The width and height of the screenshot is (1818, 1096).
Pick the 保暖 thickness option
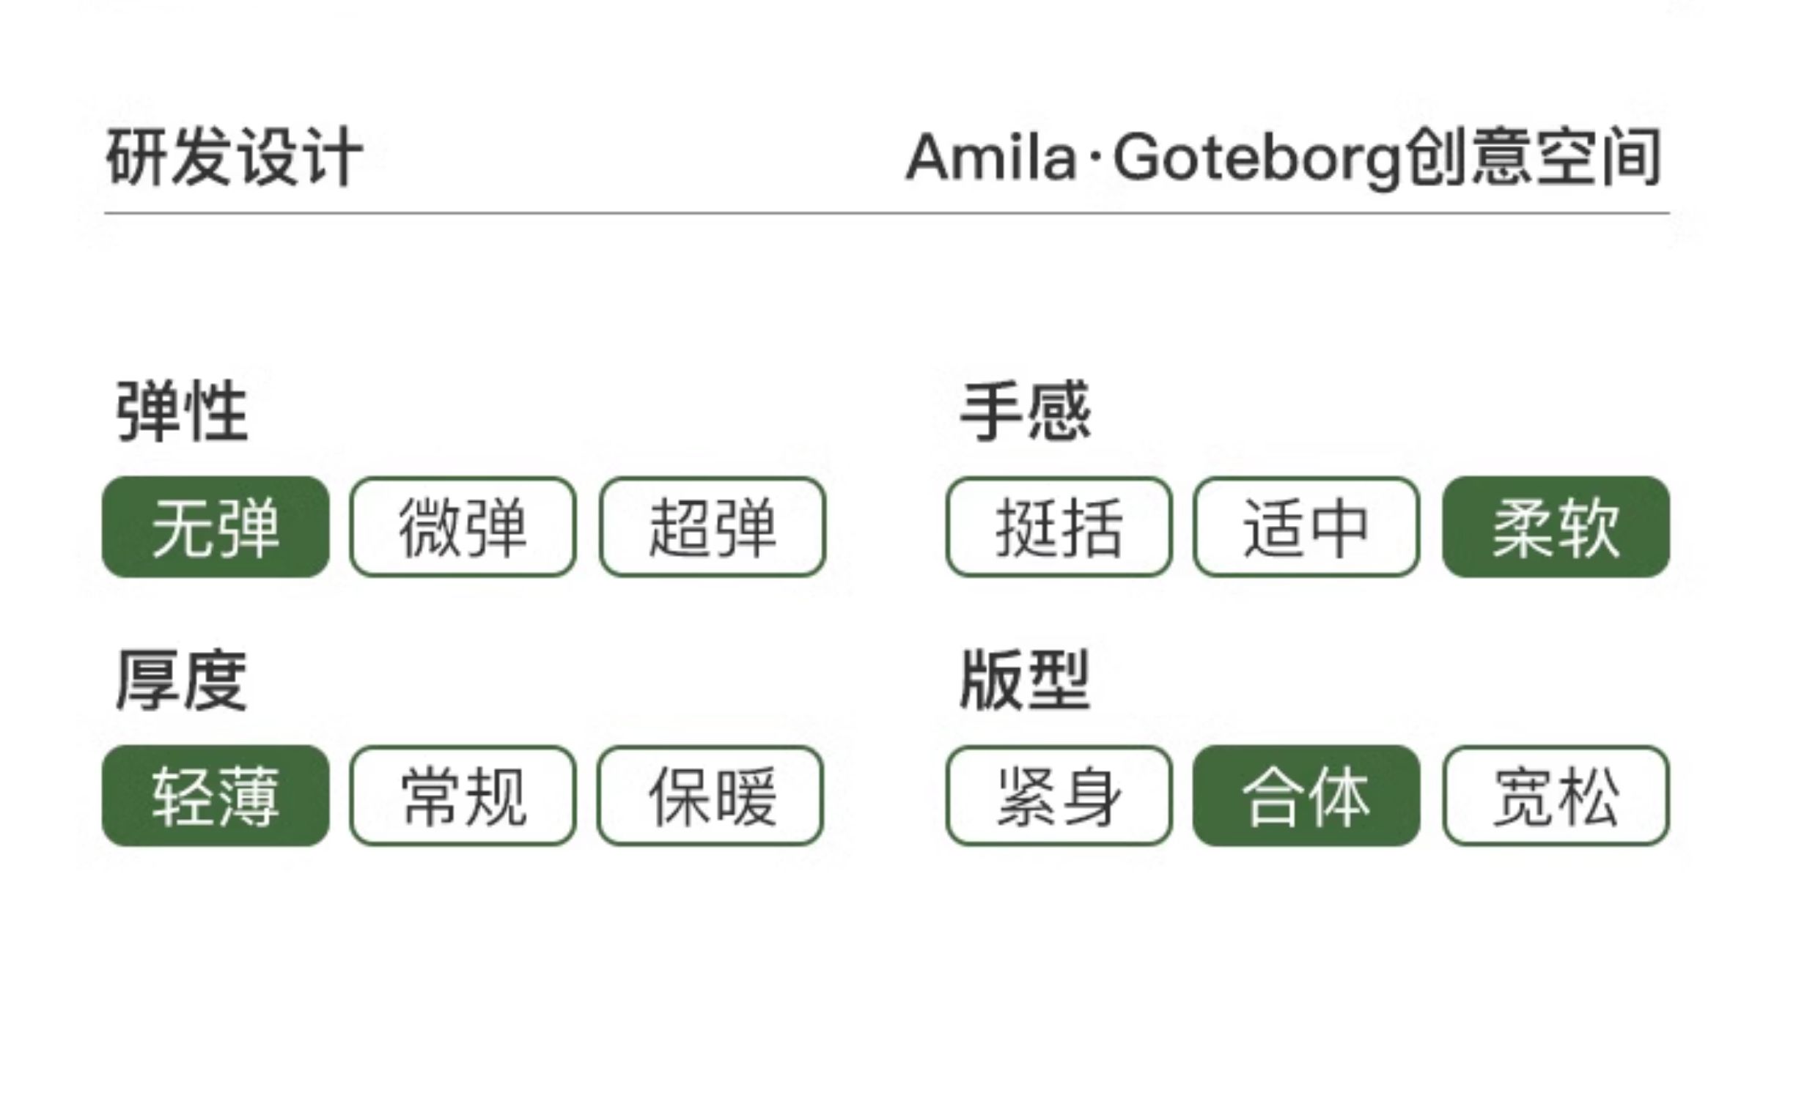(x=710, y=796)
